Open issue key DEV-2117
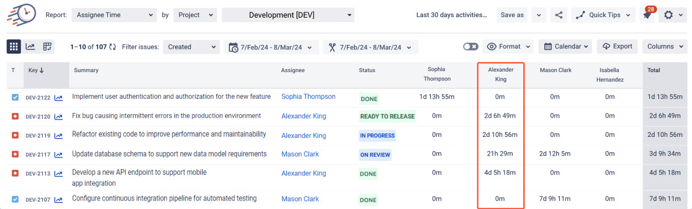This screenshot has width=692, height=209. (x=38, y=154)
